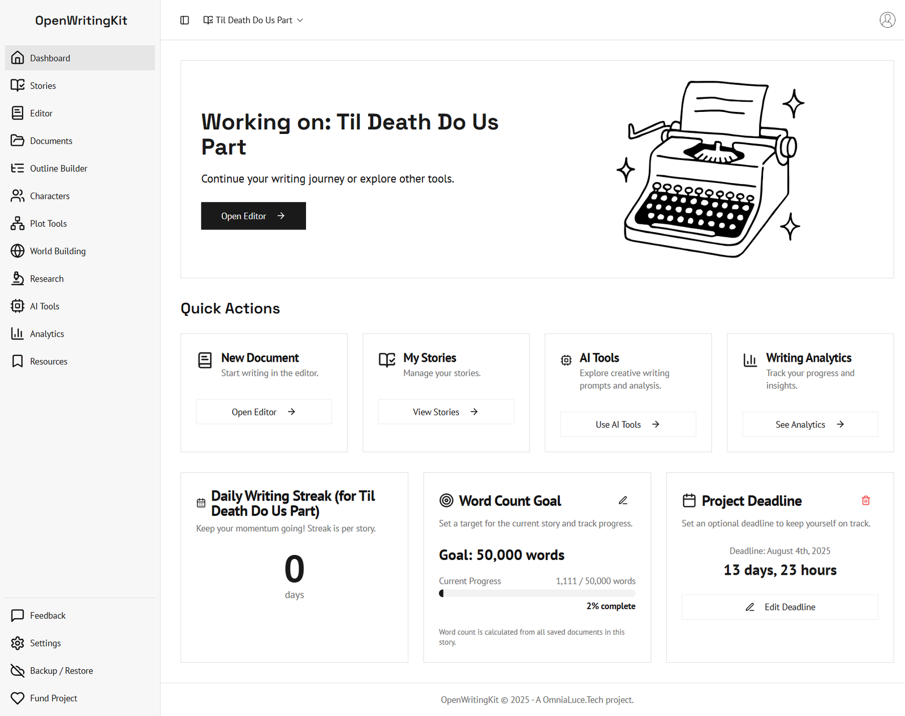Click the View Stories button
905x716 pixels.
click(x=446, y=412)
